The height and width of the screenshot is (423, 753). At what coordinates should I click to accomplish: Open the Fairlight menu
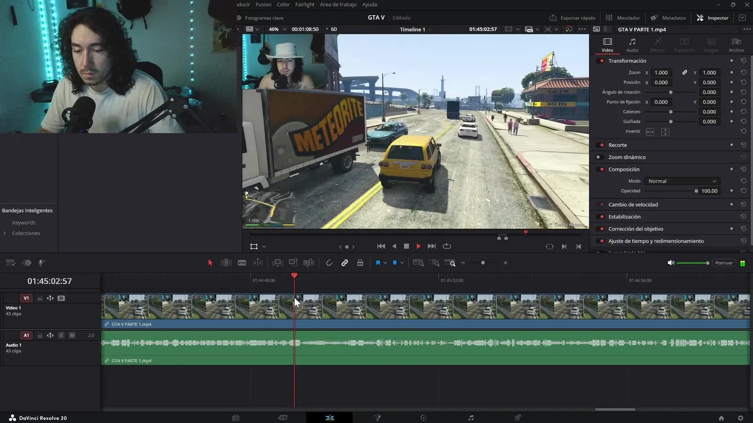305,4
